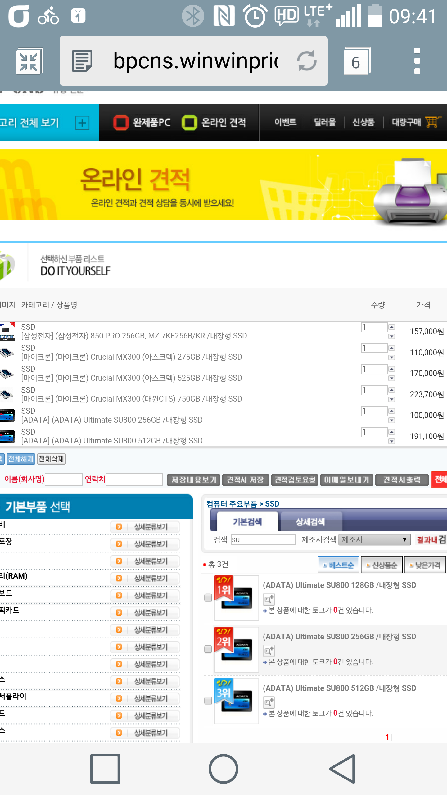The image size is (447, 795).
Task: Go to results page 1
Action: (x=387, y=737)
